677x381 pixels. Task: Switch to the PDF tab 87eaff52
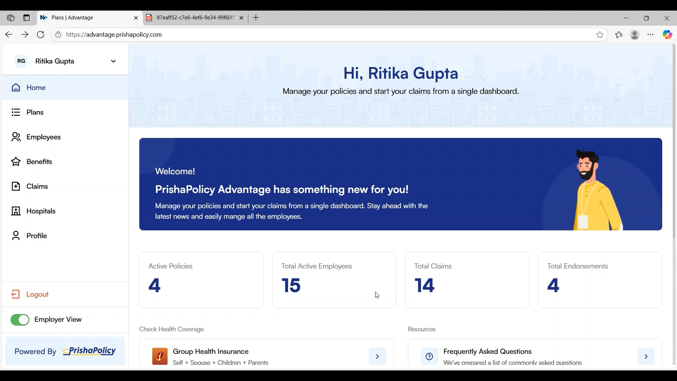coord(195,17)
